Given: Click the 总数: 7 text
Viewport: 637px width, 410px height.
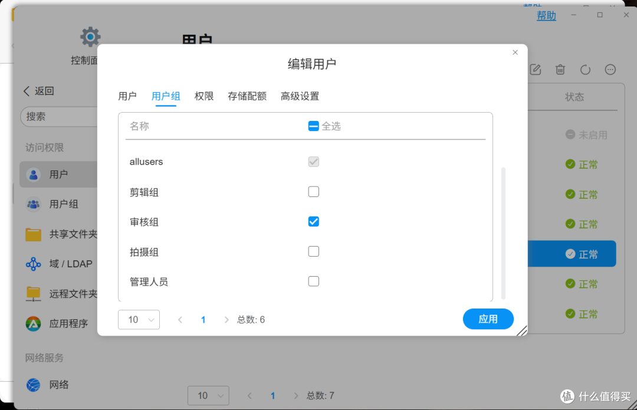Looking at the screenshot, I should 320,396.
